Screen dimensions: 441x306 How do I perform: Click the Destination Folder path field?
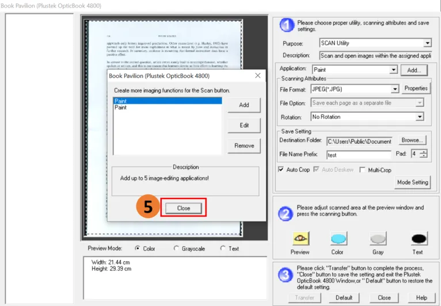click(x=359, y=141)
